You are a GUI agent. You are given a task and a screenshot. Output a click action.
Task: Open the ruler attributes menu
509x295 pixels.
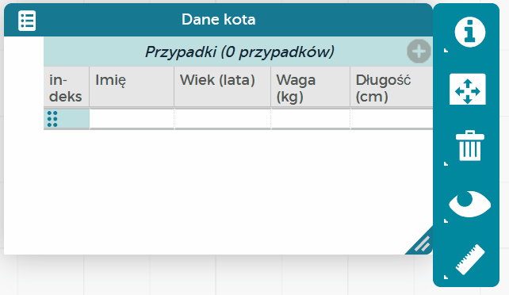point(469,259)
